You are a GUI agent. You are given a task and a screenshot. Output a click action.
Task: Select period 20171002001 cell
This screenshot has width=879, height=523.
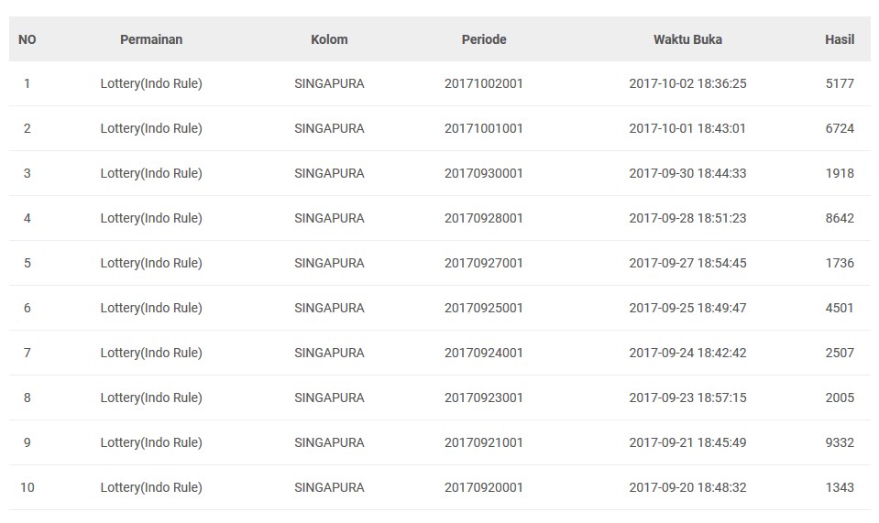click(484, 83)
